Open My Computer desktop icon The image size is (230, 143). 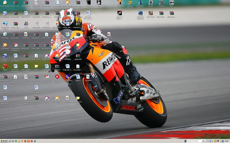pos(5,13)
